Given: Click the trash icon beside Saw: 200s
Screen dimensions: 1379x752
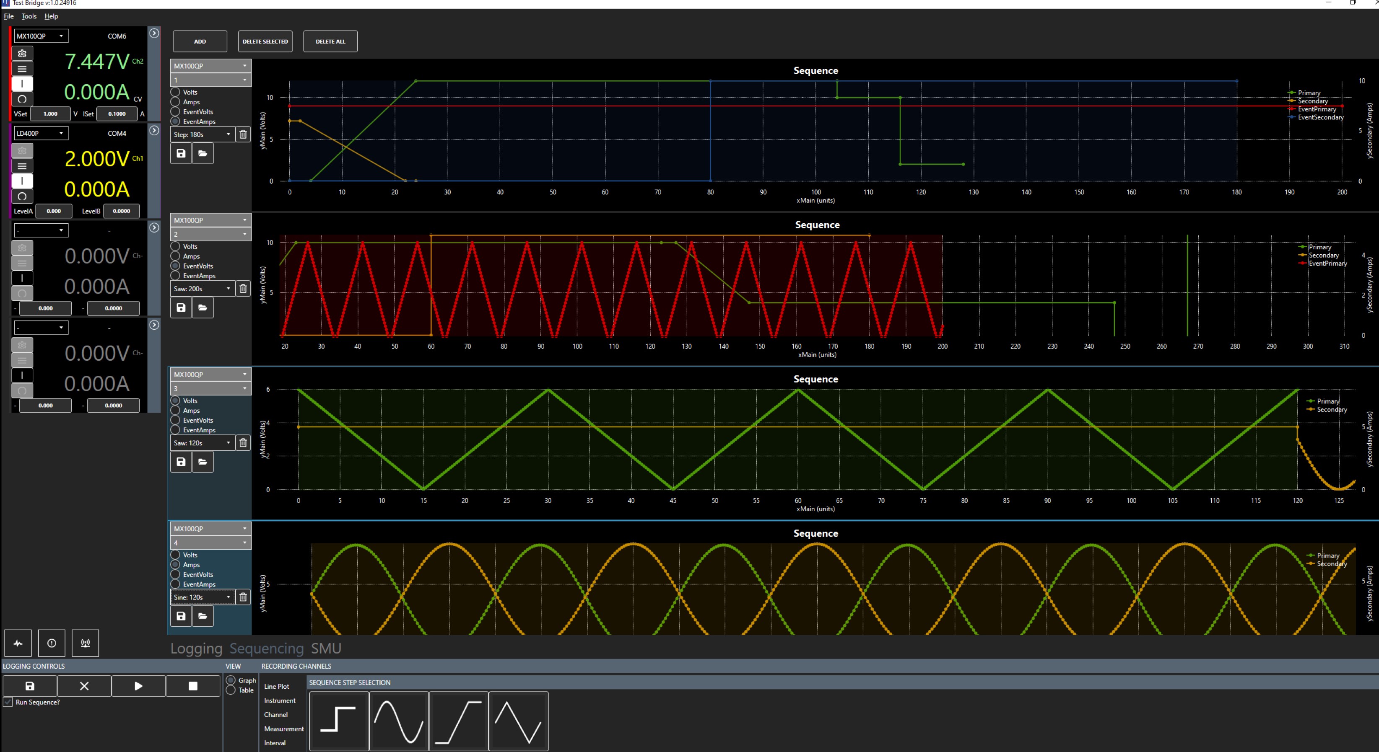Looking at the screenshot, I should [x=243, y=289].
